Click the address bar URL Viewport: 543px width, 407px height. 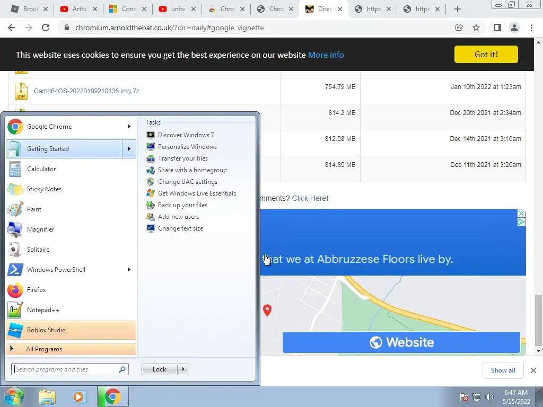(x=169, y=28)
